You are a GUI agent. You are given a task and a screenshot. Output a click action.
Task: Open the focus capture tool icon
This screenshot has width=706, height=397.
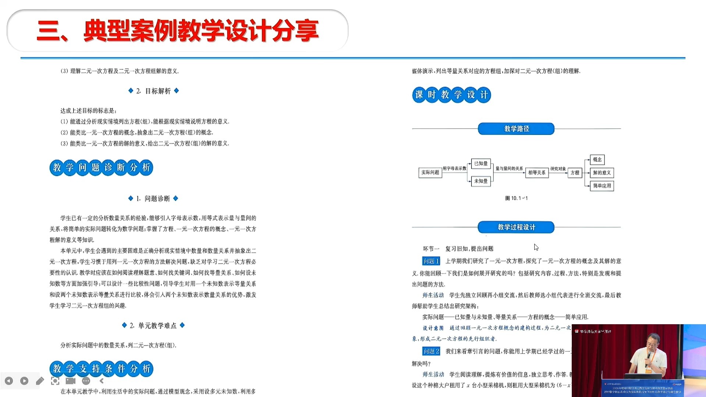(55, 381)
